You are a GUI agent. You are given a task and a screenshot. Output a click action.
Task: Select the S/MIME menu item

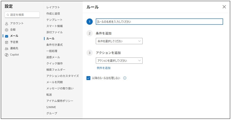51,107
